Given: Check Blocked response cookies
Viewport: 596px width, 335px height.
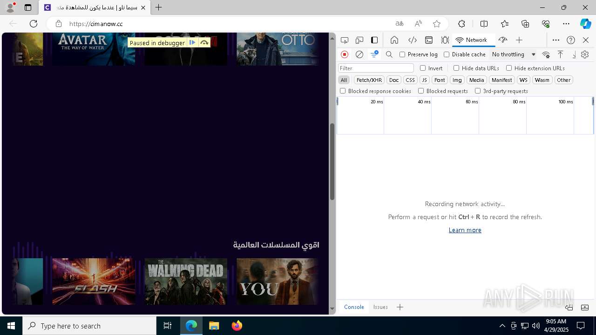Looking at the screenshot, I should click(343, 91).
